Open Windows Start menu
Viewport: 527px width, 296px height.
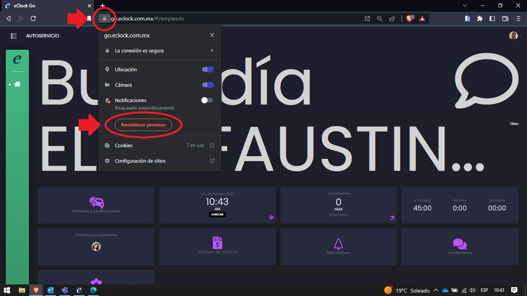(x=7, y=290)
